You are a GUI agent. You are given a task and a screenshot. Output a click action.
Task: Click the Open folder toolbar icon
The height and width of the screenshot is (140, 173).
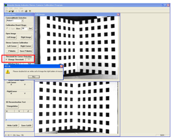[10, 11]
